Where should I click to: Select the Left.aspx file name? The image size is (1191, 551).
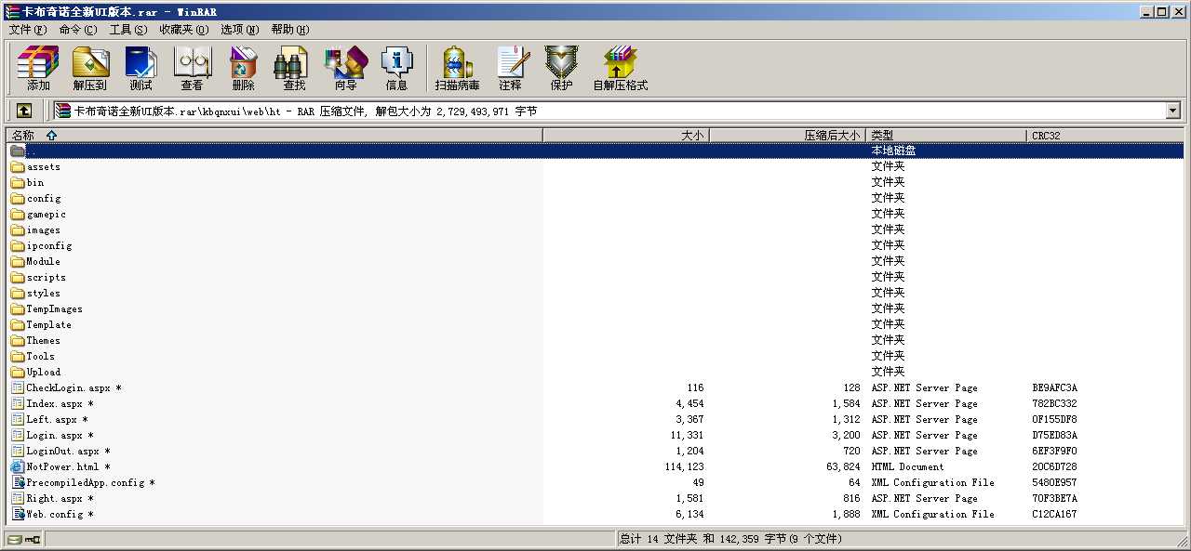click(x=57, y=419)
